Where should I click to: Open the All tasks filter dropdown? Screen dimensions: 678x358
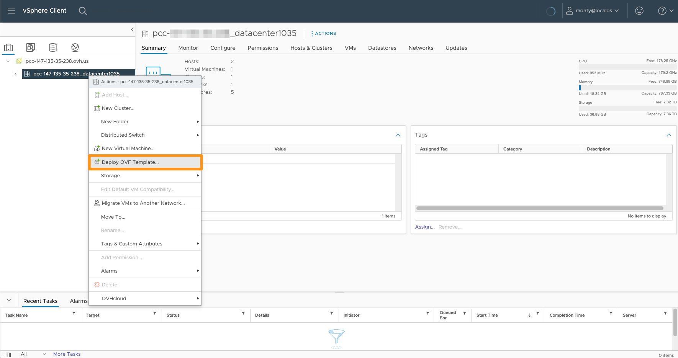33,354
